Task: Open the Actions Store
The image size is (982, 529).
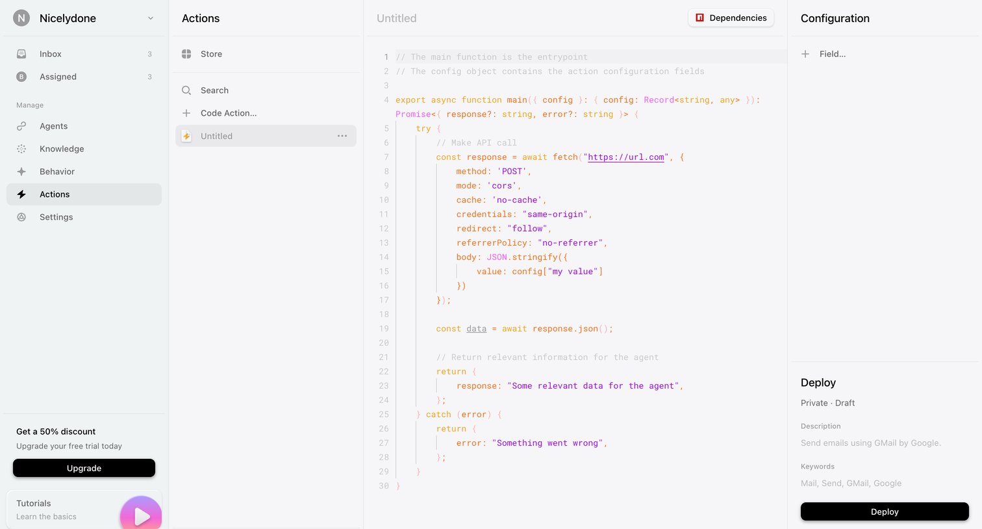Action: point(266,54)
